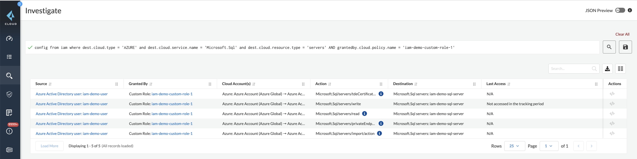
Task: Open code action for privateEndp row
Action: click(612, 123)
